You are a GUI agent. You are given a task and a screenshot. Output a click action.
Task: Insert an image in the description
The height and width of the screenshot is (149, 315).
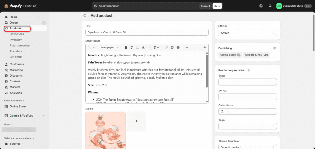pyautogui.click(x=172, y=48)
